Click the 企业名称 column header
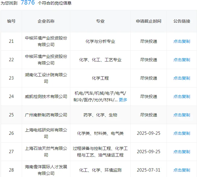This screenshot has height=177, width=197. coord(46,21)
